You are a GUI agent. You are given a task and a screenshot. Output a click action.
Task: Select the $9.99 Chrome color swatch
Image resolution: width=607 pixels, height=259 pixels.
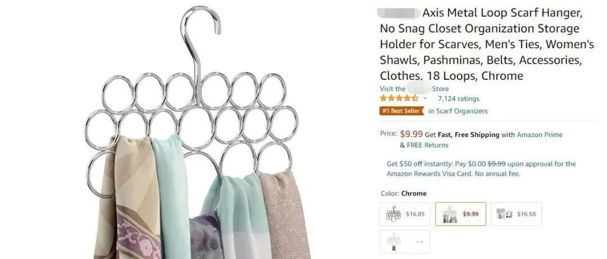coord(460,213)
